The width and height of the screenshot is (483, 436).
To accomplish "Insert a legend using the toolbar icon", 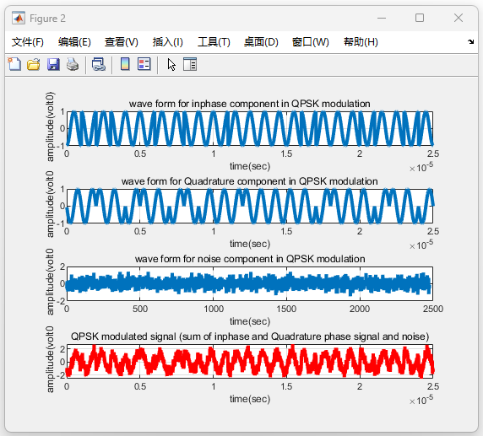I will click(x=144, y=64).
